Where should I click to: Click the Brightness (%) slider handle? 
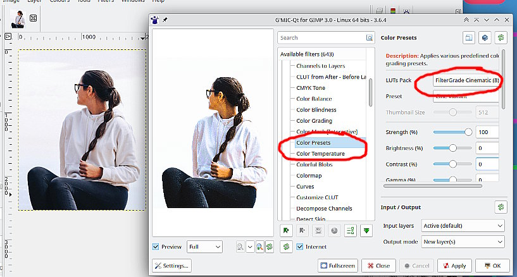click(452, 148)
